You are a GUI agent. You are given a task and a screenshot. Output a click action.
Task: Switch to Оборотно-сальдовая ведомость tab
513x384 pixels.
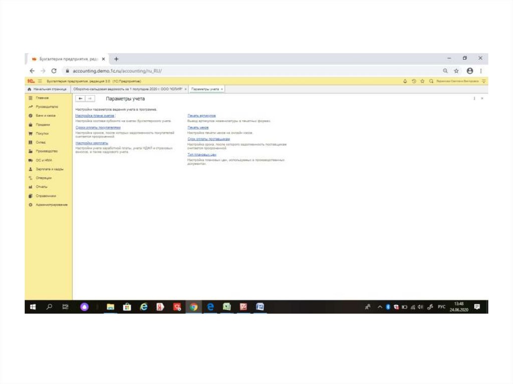click(x=128, y=89)
